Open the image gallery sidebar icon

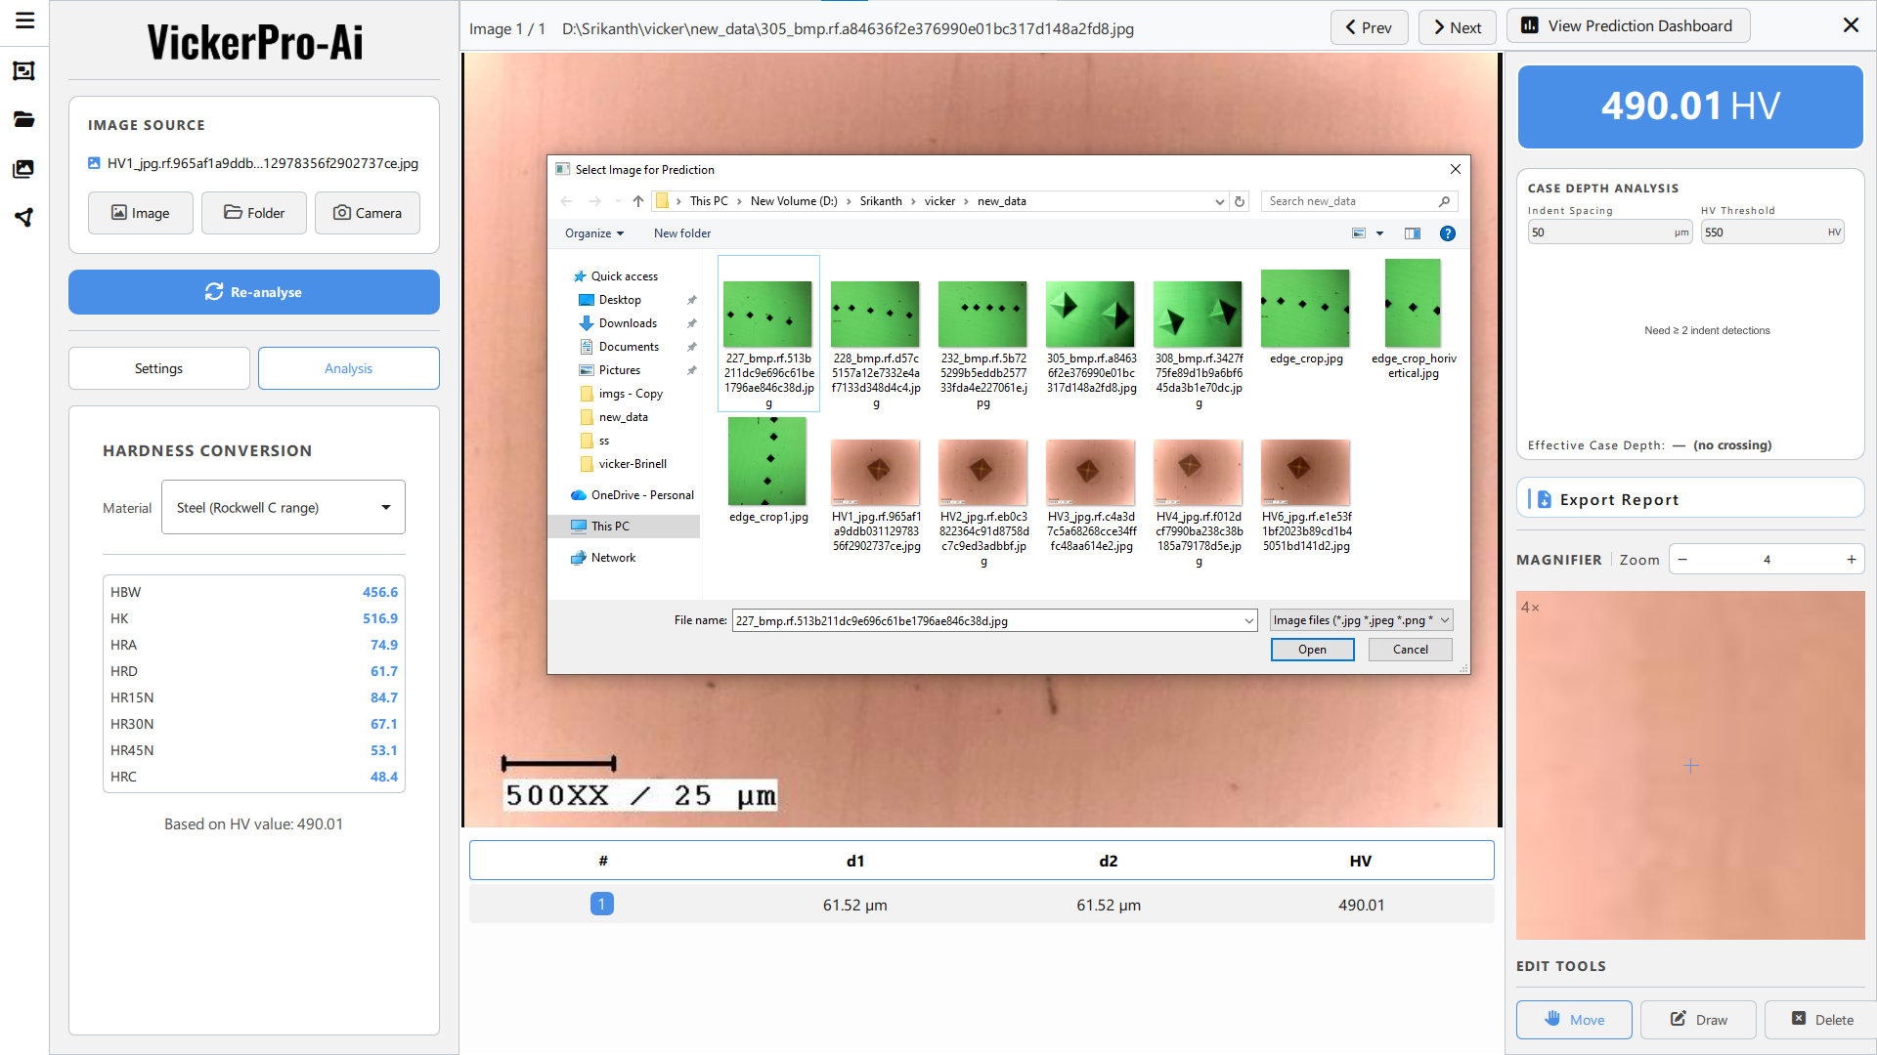[x=24, y=168]
